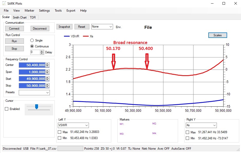241x153 pixels.
Task: Click the down arrow on Span frequency spinner
Action: 47,73
